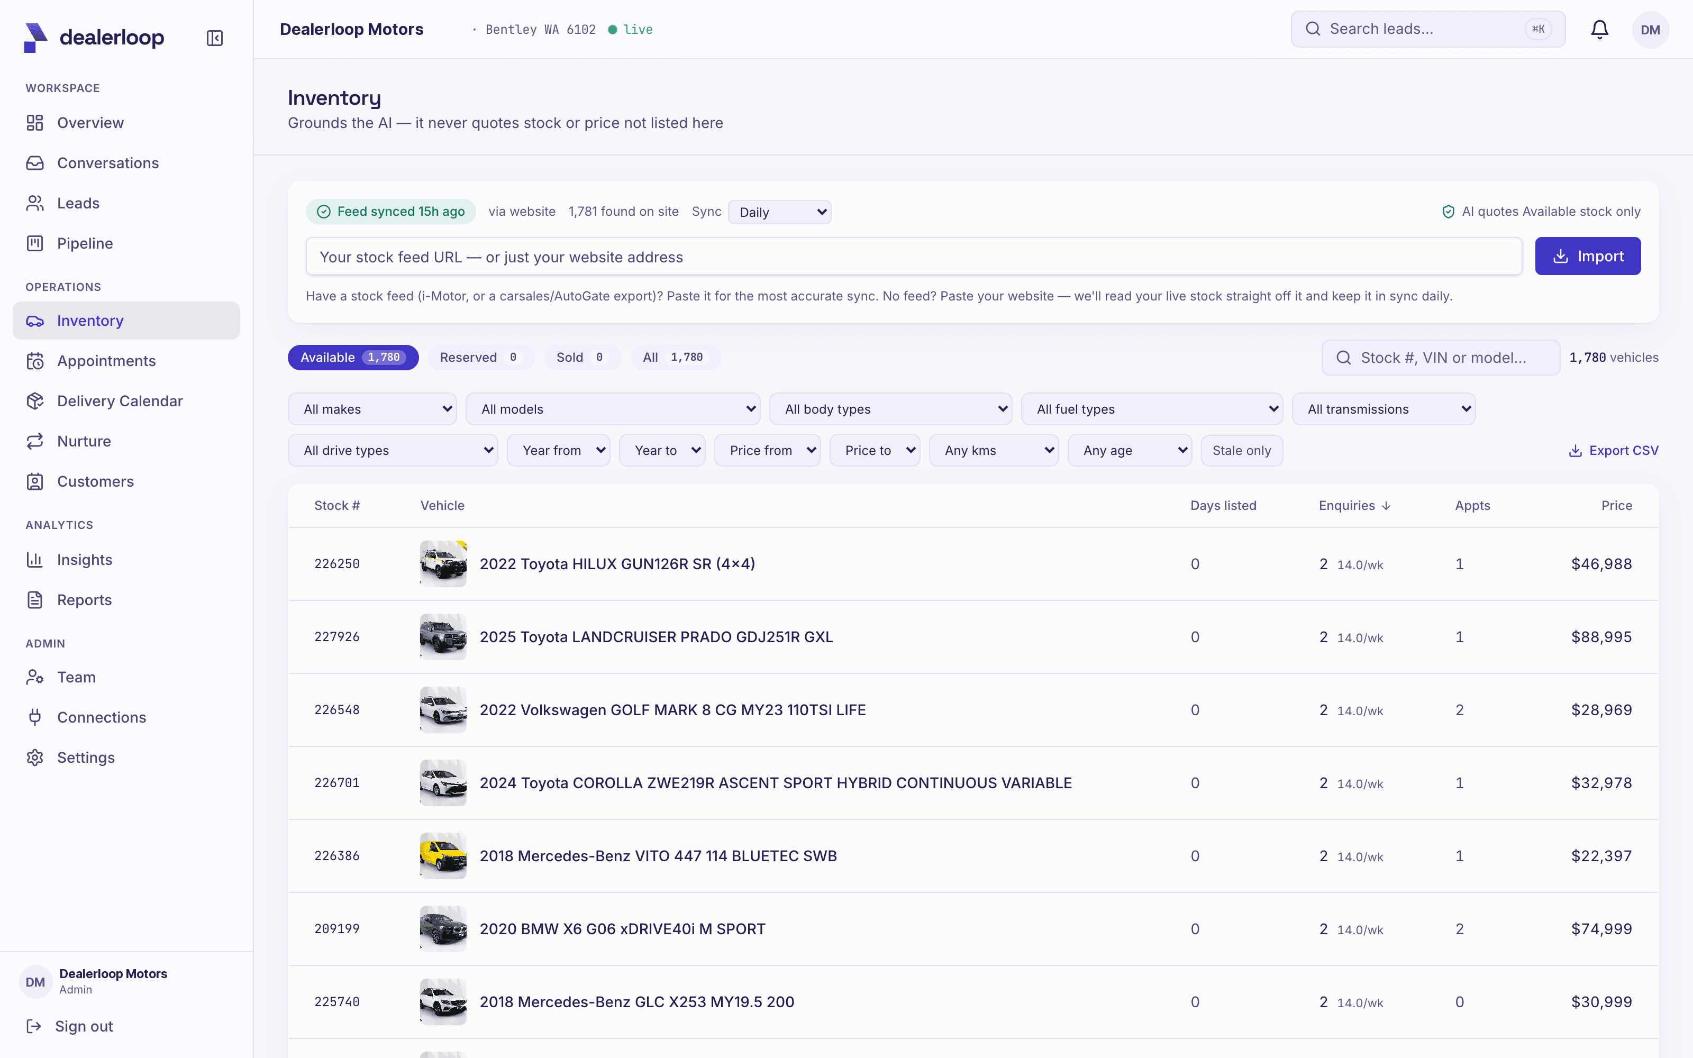Click the Delivery Calendar package icon
The width and height of the screenshot is (1693, 1058).
tap(35, 401)
